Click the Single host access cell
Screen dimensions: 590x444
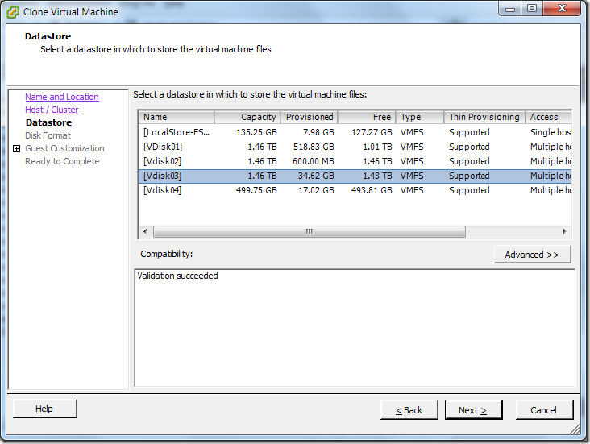(x=551, y=132)
